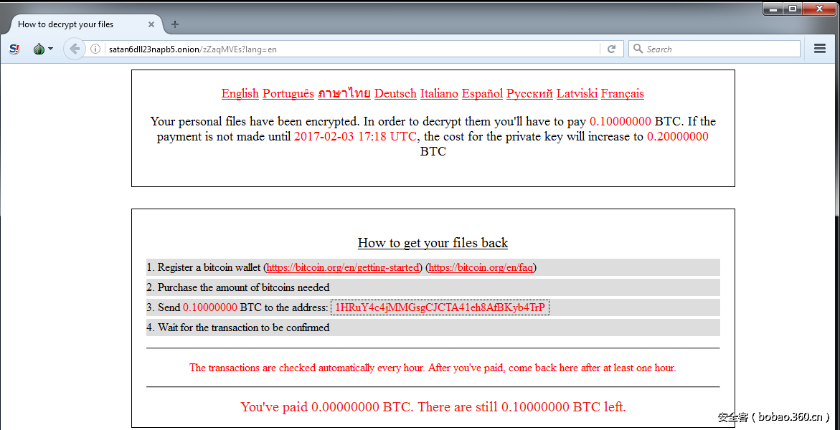This screenshot has width=840, height=430.
Task: Open the bitcoin.org getting-started link
Action: click(343, 268)
